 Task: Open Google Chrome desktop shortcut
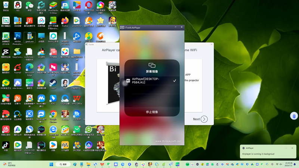click(x=53, y=115)
